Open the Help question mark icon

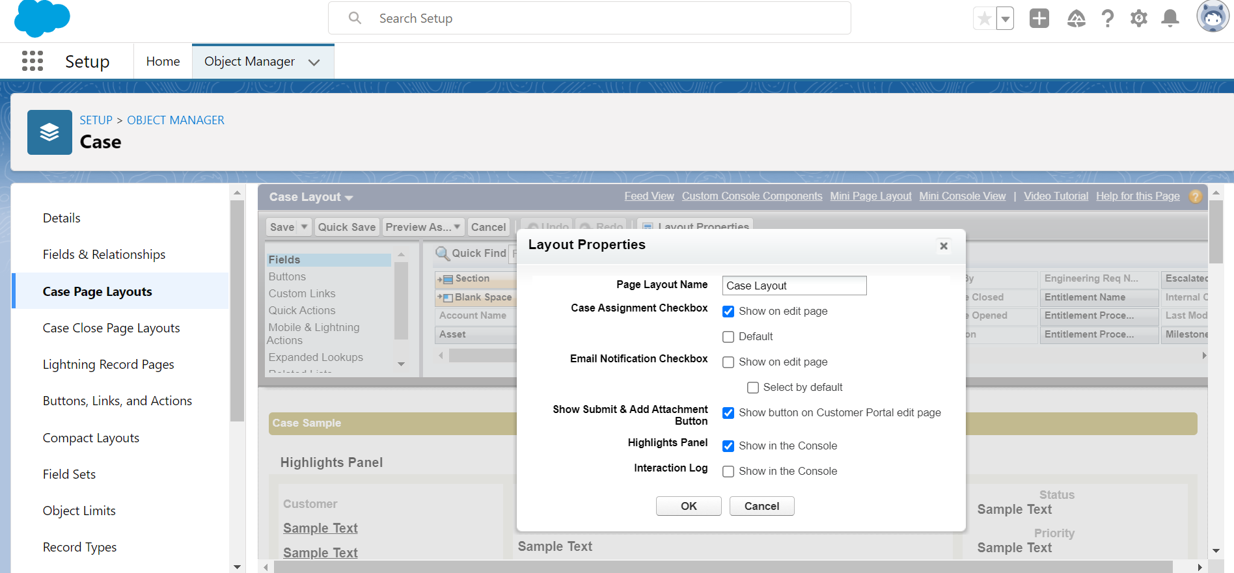[1108, 18]
